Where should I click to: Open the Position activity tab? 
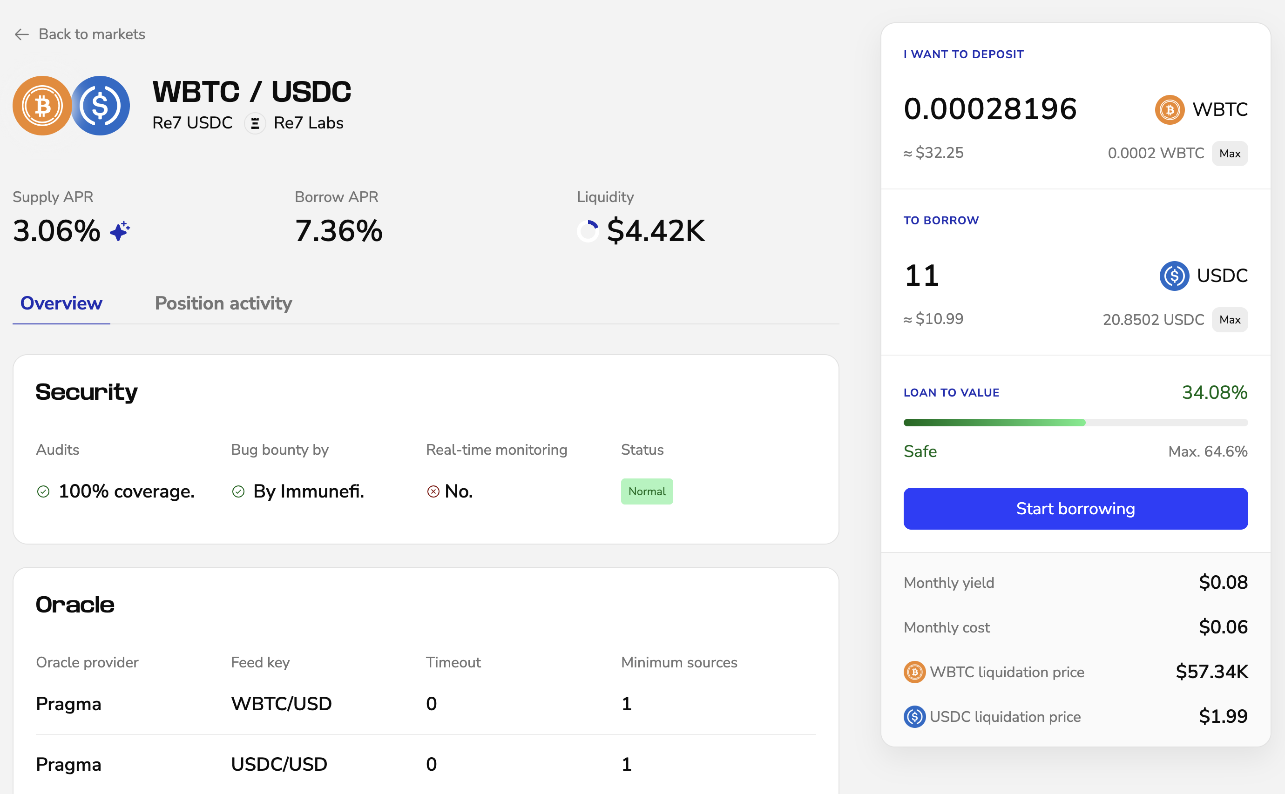click(x=223, y=303)
